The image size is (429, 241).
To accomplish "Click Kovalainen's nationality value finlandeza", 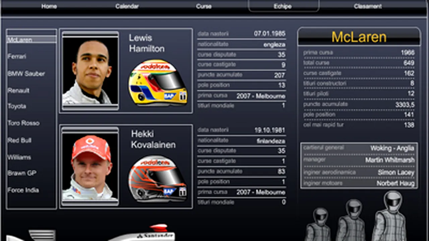I will (271, 141).
